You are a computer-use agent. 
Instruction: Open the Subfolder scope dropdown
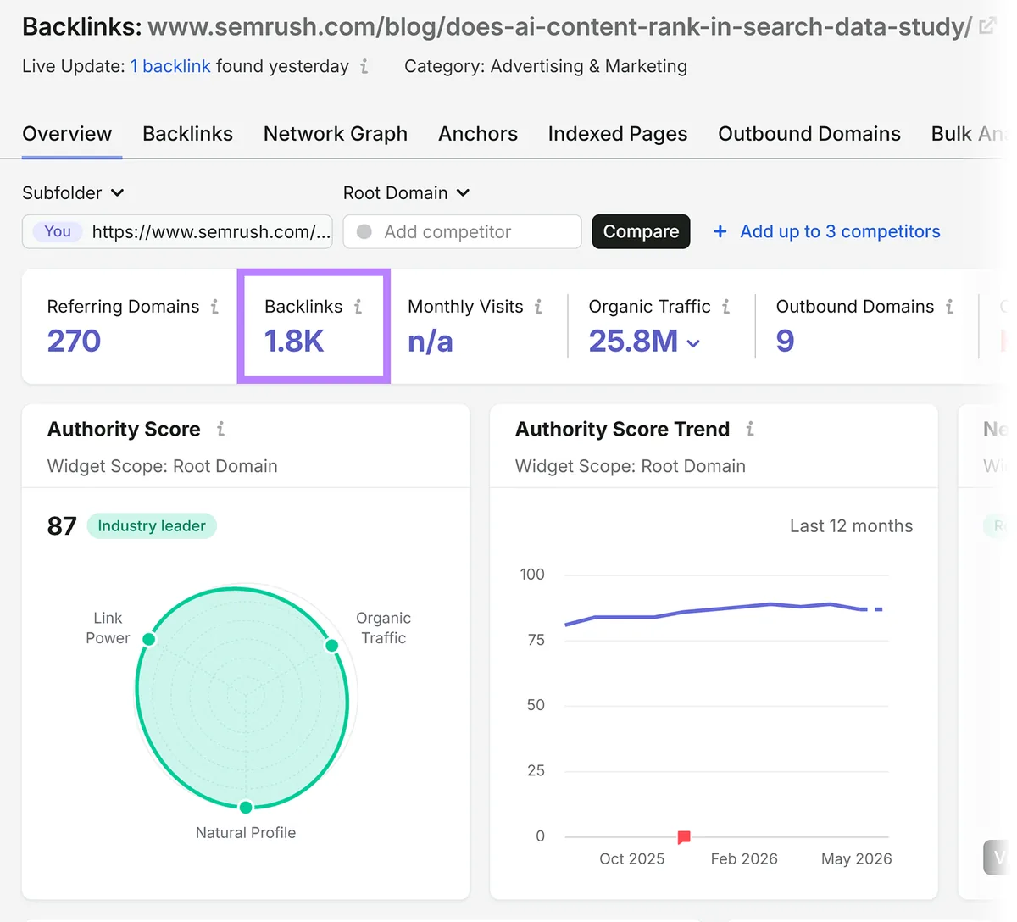tap(74, 193)
